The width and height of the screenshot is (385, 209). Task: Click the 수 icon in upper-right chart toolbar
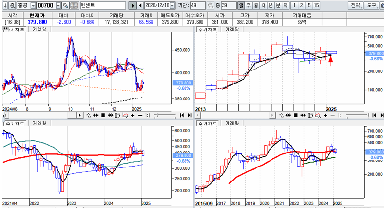281,115
